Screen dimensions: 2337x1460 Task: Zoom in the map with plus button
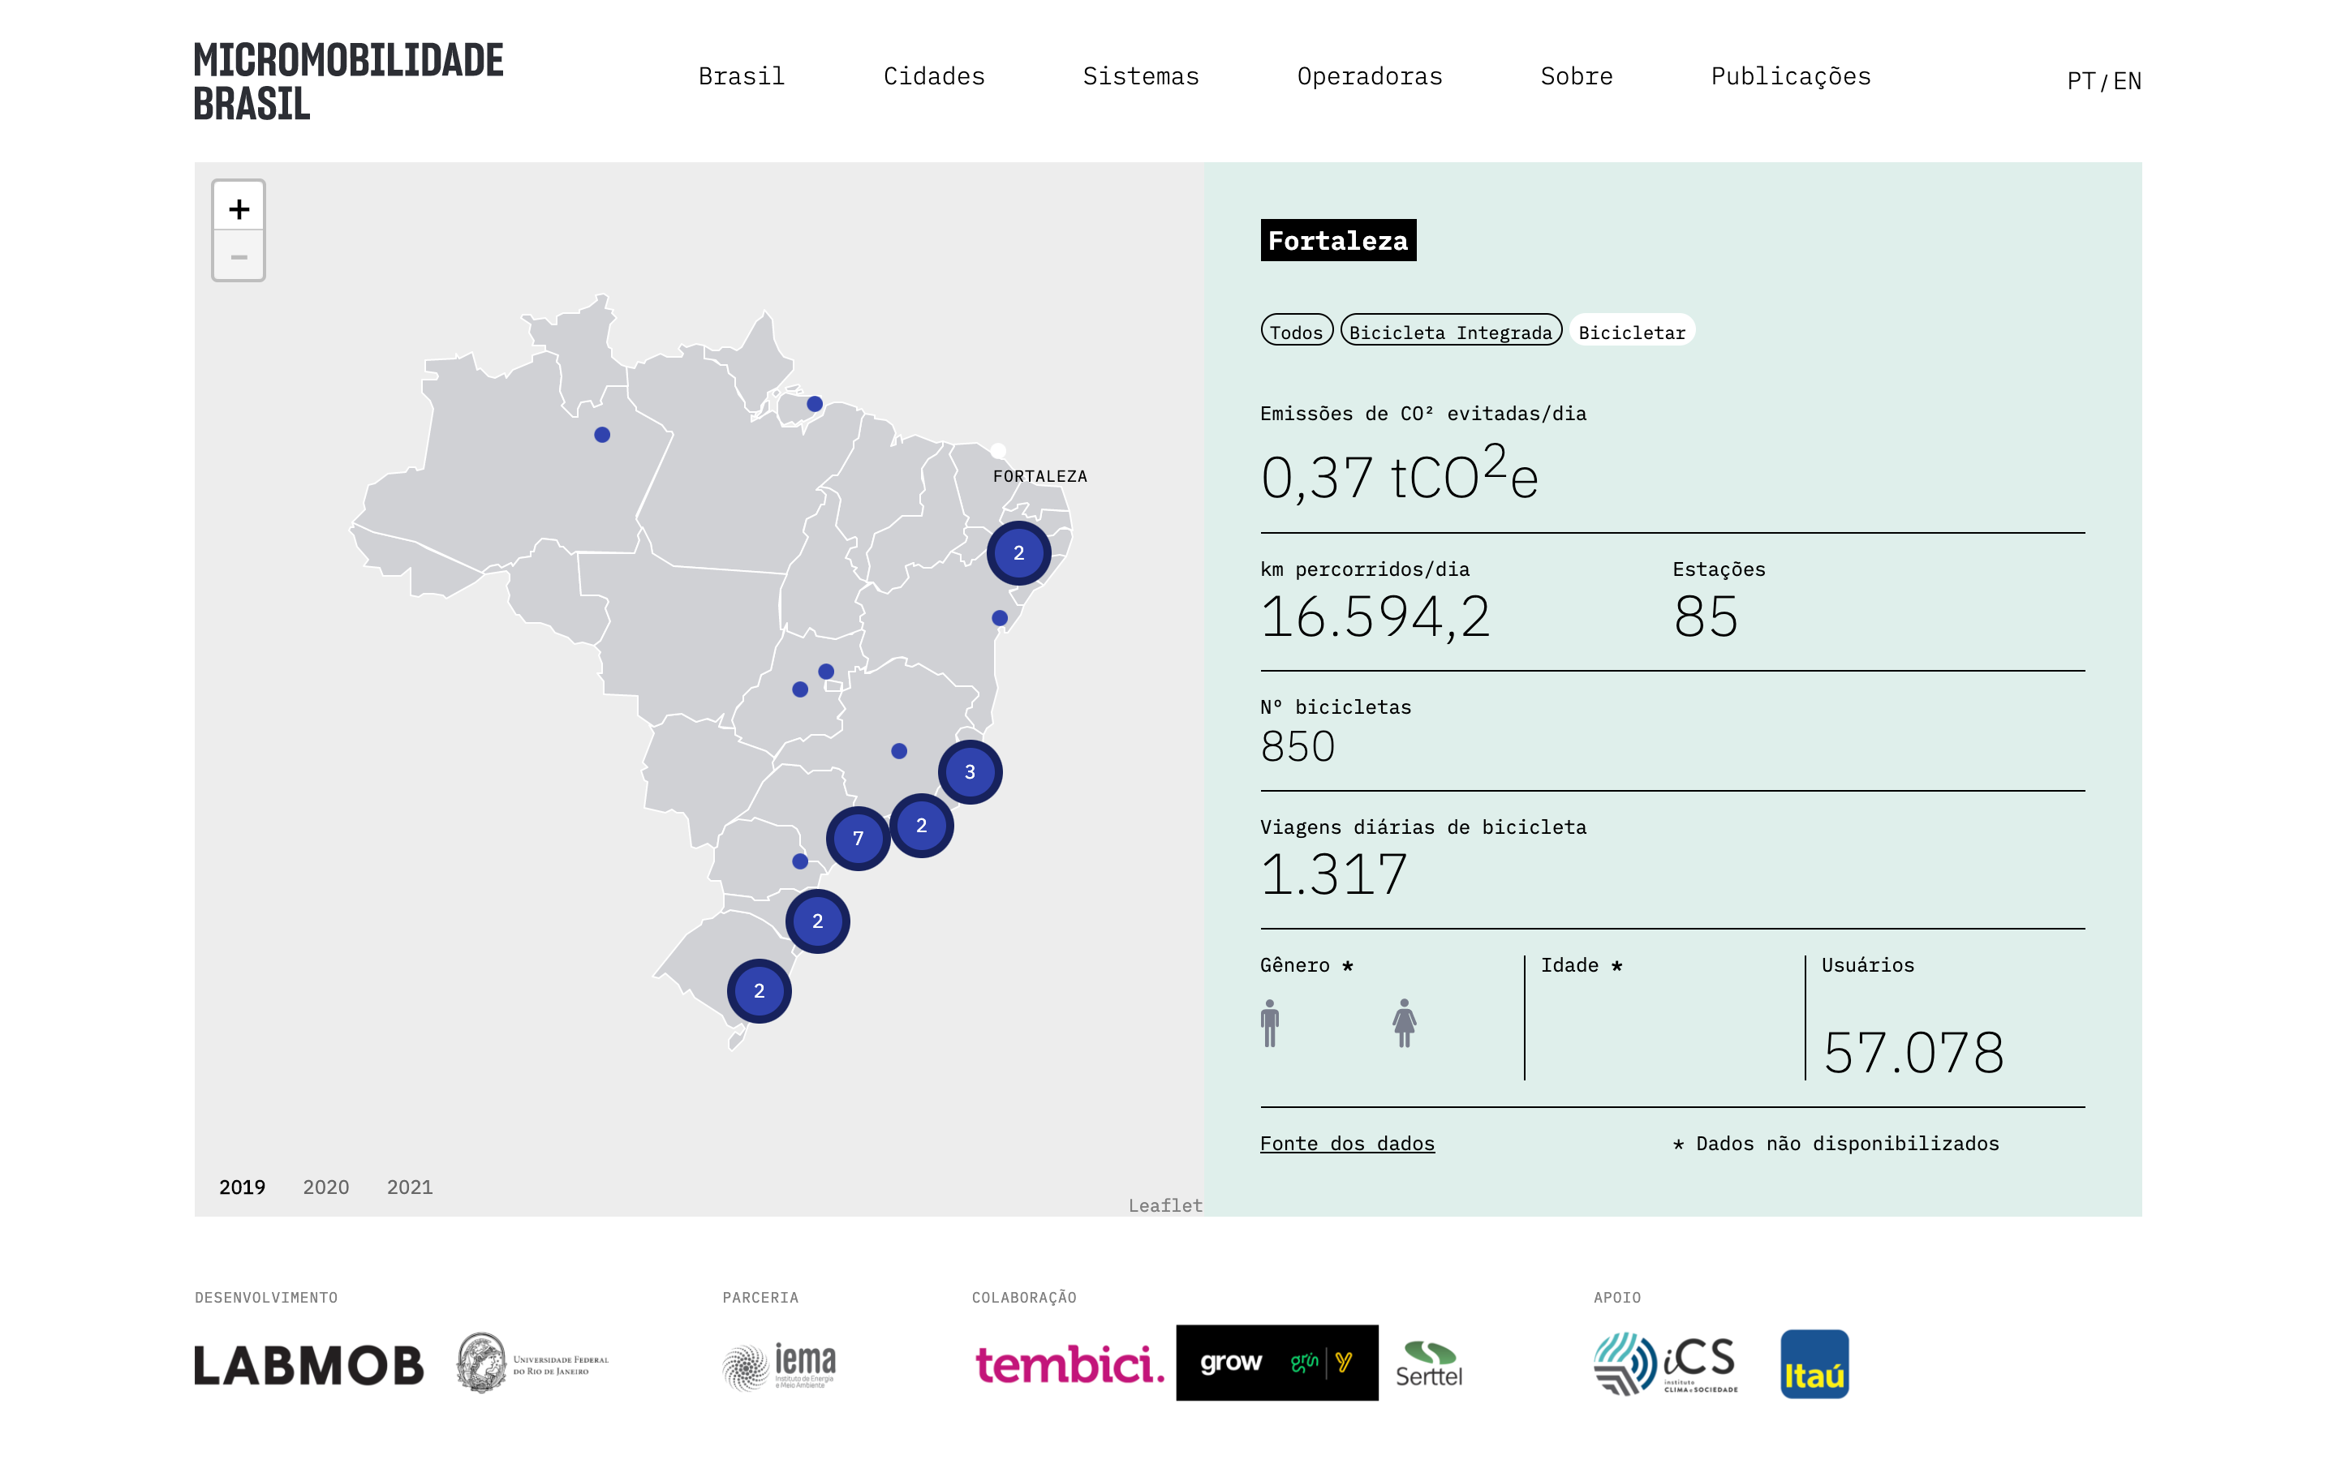239,208
